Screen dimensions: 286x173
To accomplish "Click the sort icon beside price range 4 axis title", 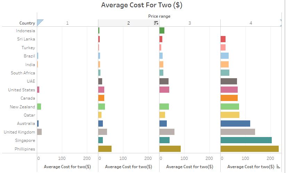I will click(278, 166).
